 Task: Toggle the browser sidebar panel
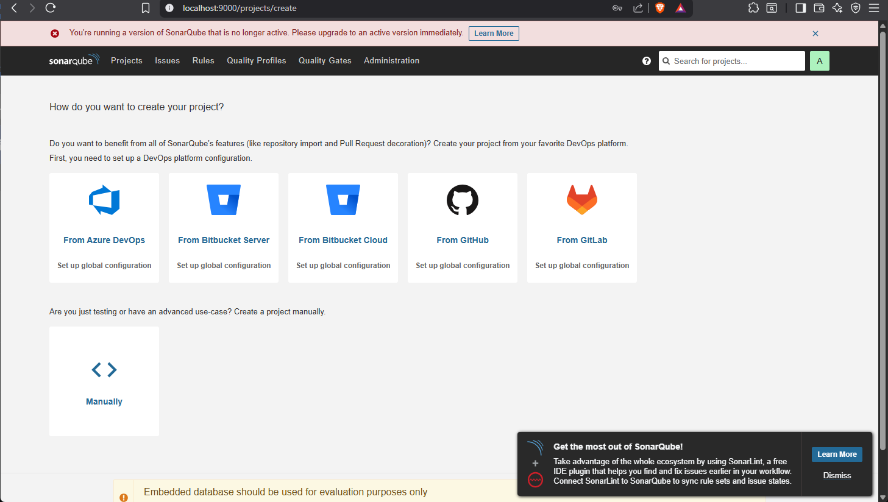[800, 8]
